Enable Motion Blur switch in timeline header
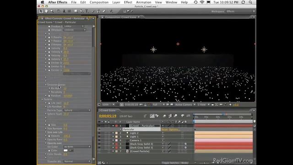Image resolution: width=293 pixels, height=165 pixels. (x=175, y=116)
